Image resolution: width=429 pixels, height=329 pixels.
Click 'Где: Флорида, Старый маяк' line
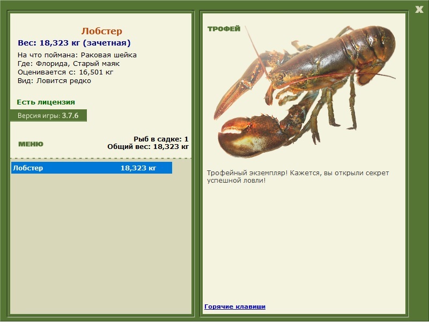pyautogui.click(x=69, y=64)
